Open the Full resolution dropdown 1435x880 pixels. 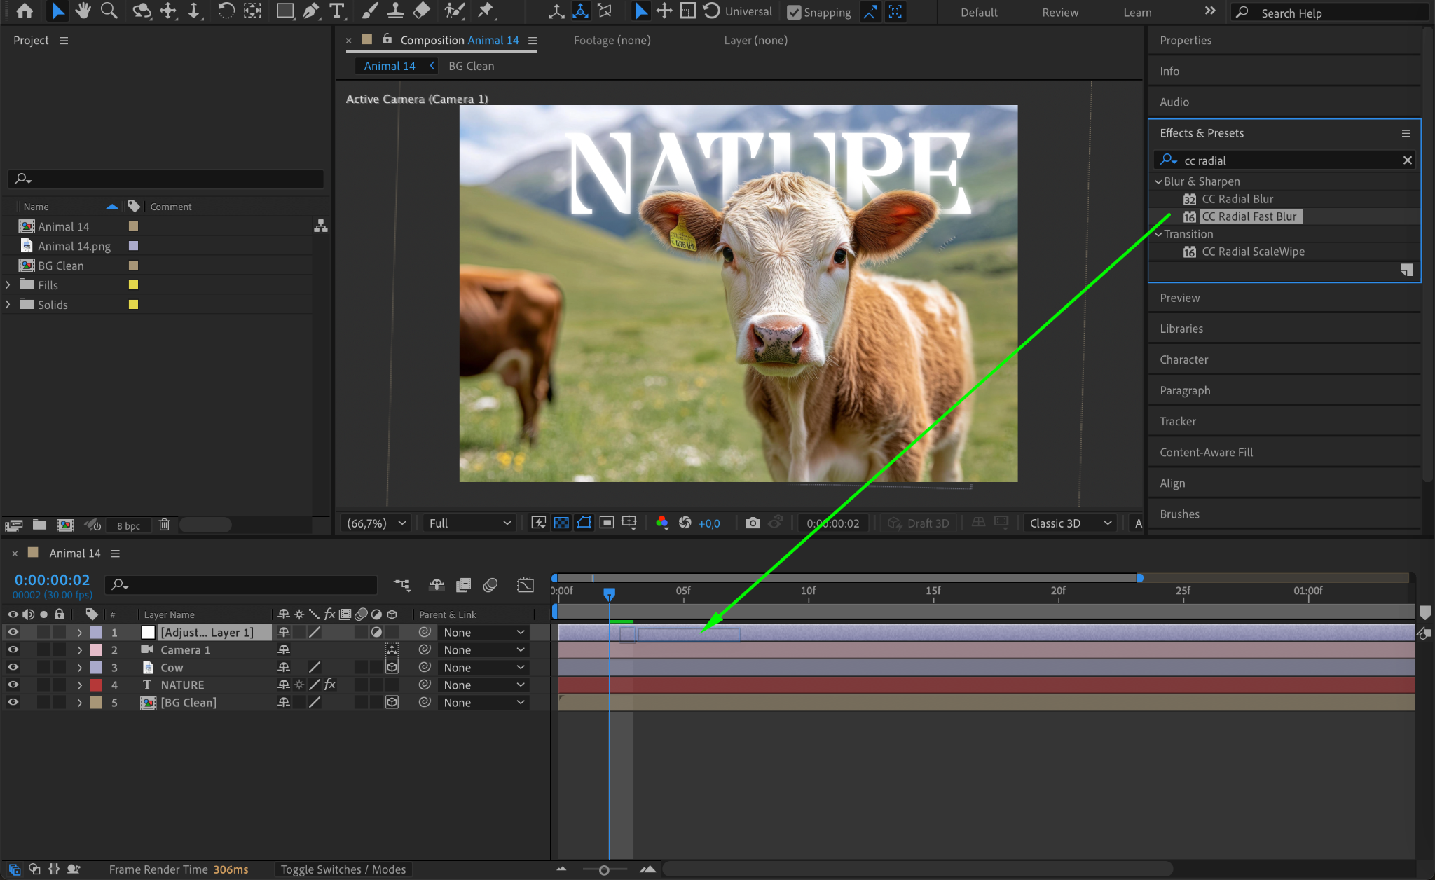[x=469, y=523]
